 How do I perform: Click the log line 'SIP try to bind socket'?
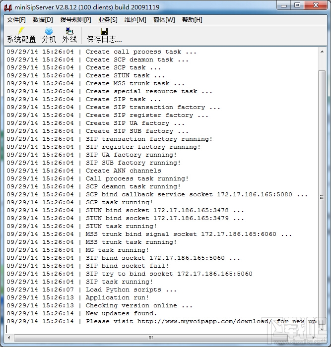(169, 274)
